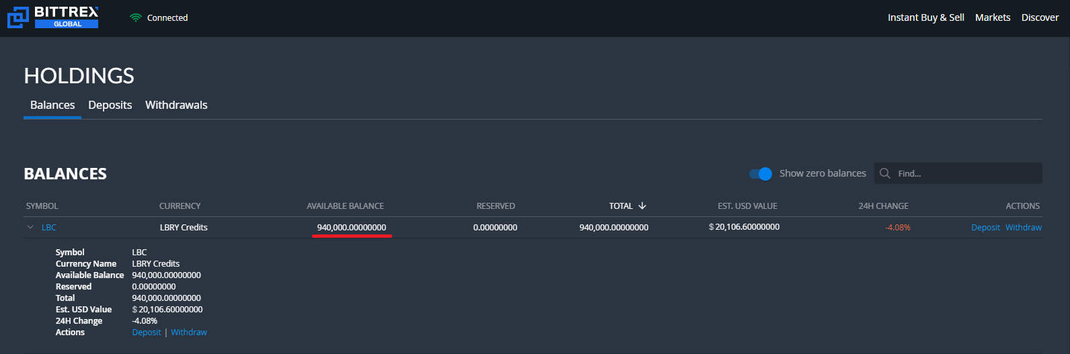Sort by SYMBOL column header

(42, 206)
